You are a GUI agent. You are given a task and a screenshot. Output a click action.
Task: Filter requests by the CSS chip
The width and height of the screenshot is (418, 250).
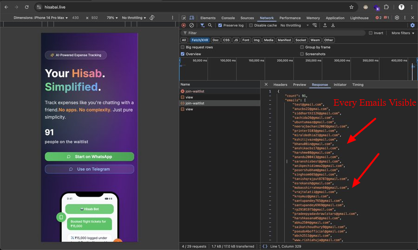[226, 40]
